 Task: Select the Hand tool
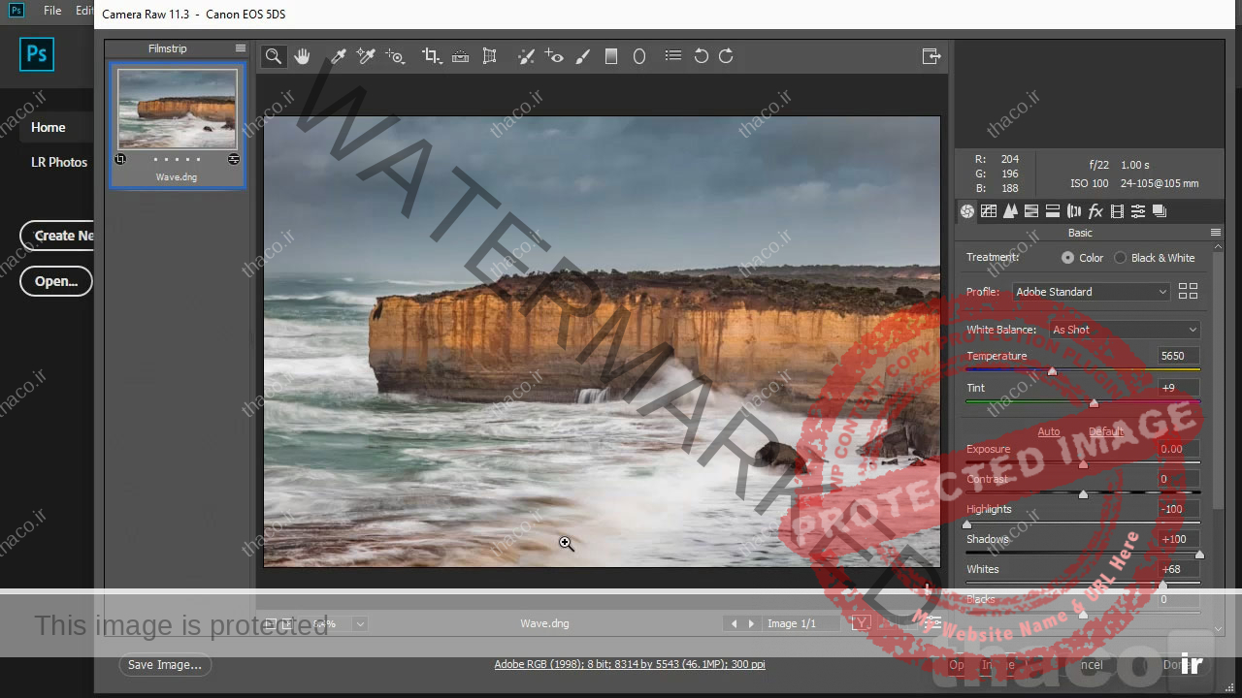point(302,56)
